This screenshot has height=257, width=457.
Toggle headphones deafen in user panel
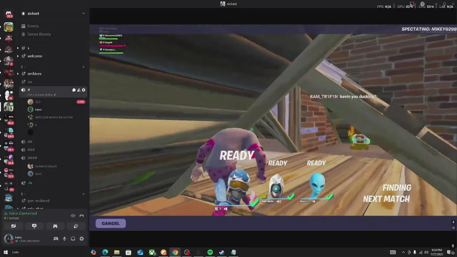click(x=73, y=239)
